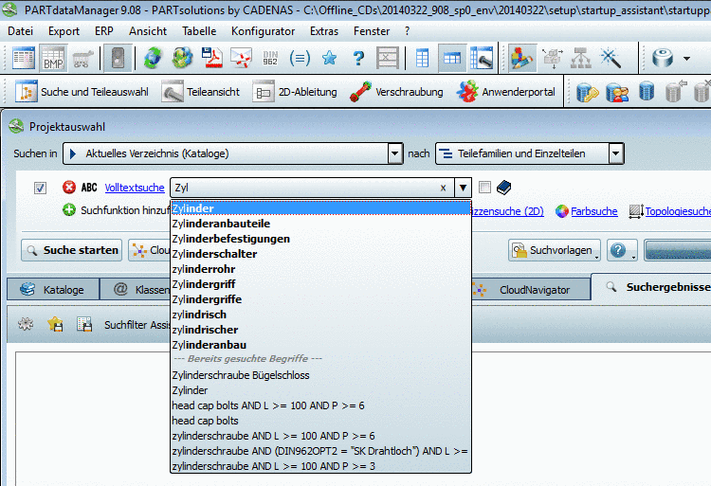Click the database key icon
The height and width of the screenshot is (486, 711).
[587, 93]
